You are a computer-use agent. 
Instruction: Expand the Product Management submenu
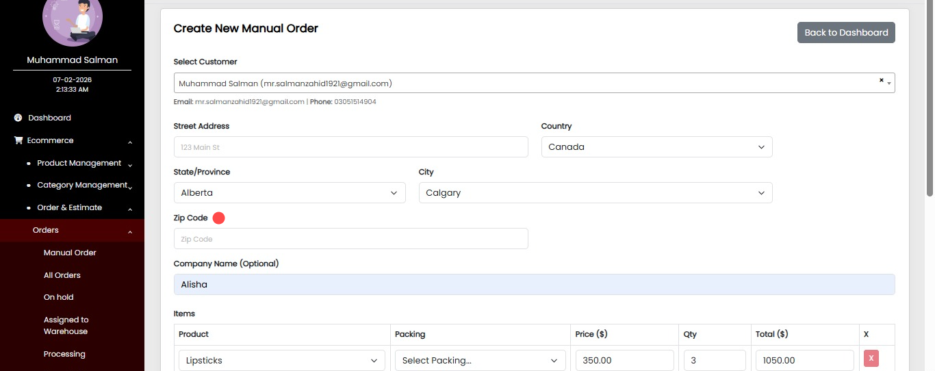(130, 164)
